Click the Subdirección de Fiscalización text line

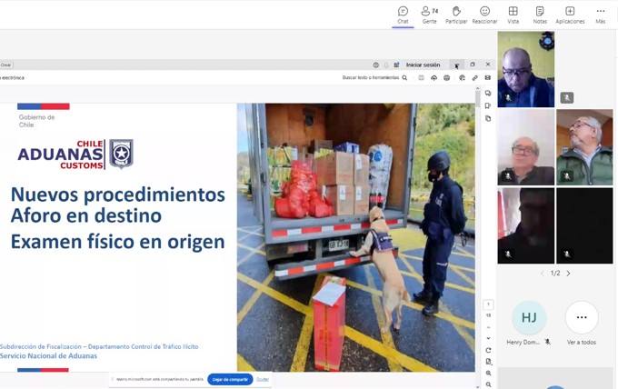99,347
